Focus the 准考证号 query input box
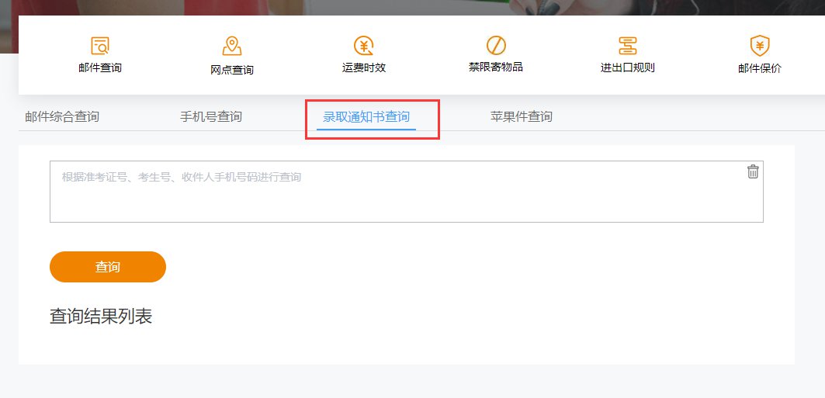Viewport: 825px width, 398px height. pyautogui.click(x=406, y=192)
